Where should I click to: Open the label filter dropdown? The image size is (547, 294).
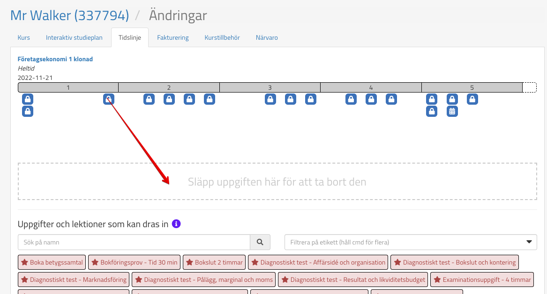click(x=411, y=242)
